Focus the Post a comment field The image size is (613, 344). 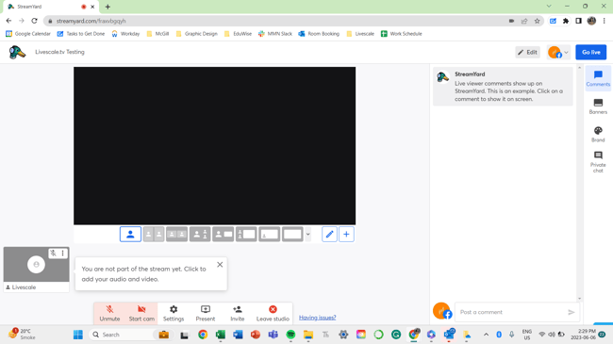coord(512,312)
